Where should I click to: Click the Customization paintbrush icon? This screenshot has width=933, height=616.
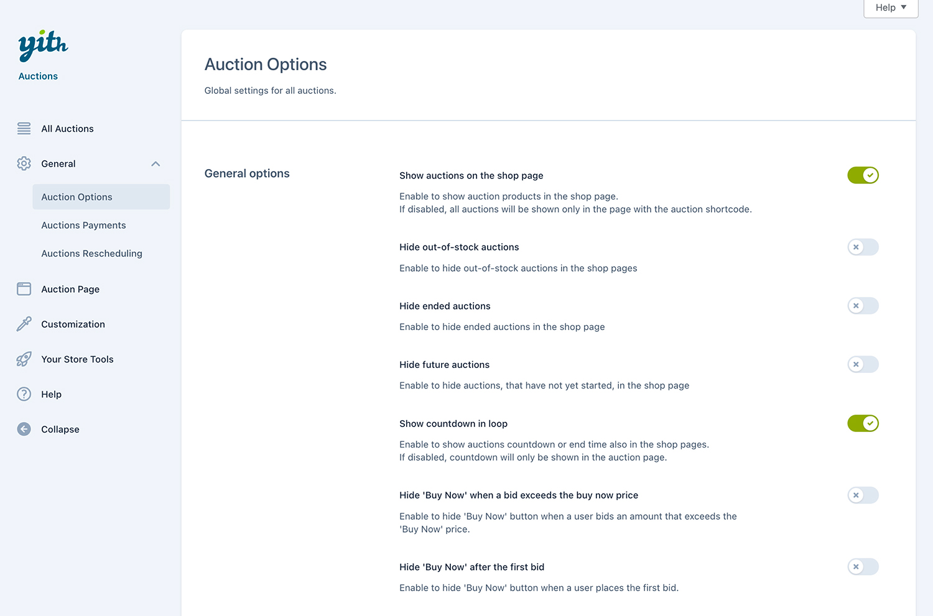click(x=24, y=324)
